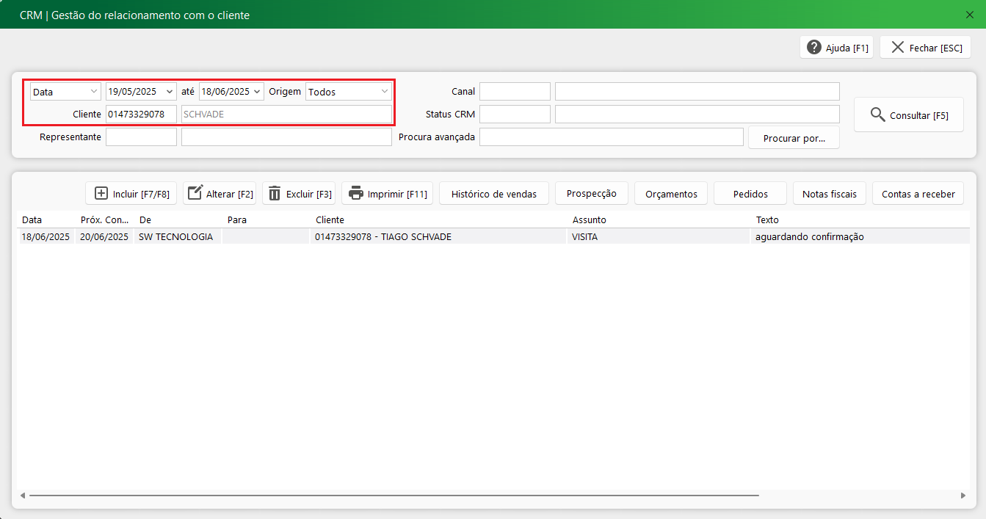
Task: Click the Ajuda help question mark icon
Action: coord(813,48)
